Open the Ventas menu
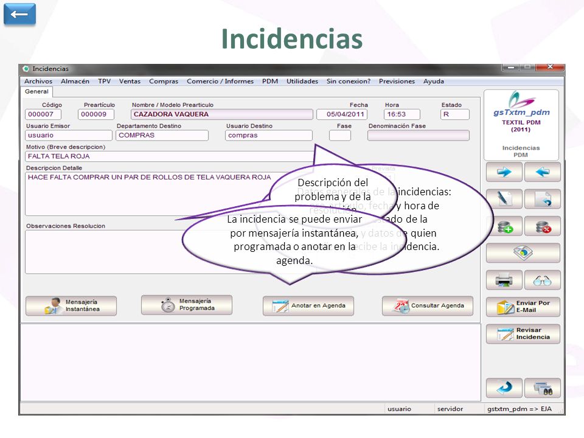 (130, 81)
